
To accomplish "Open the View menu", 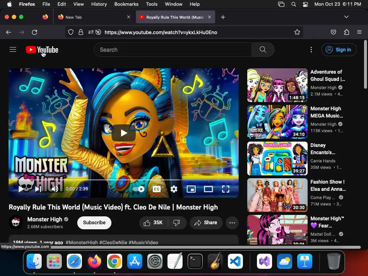I will pos(78,4).
